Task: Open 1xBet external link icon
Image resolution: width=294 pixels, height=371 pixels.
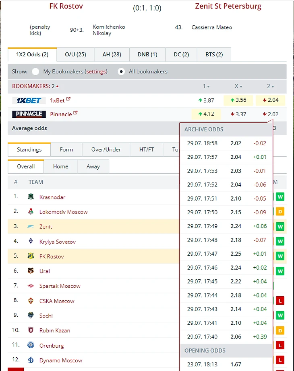Action: pos(68,99)
